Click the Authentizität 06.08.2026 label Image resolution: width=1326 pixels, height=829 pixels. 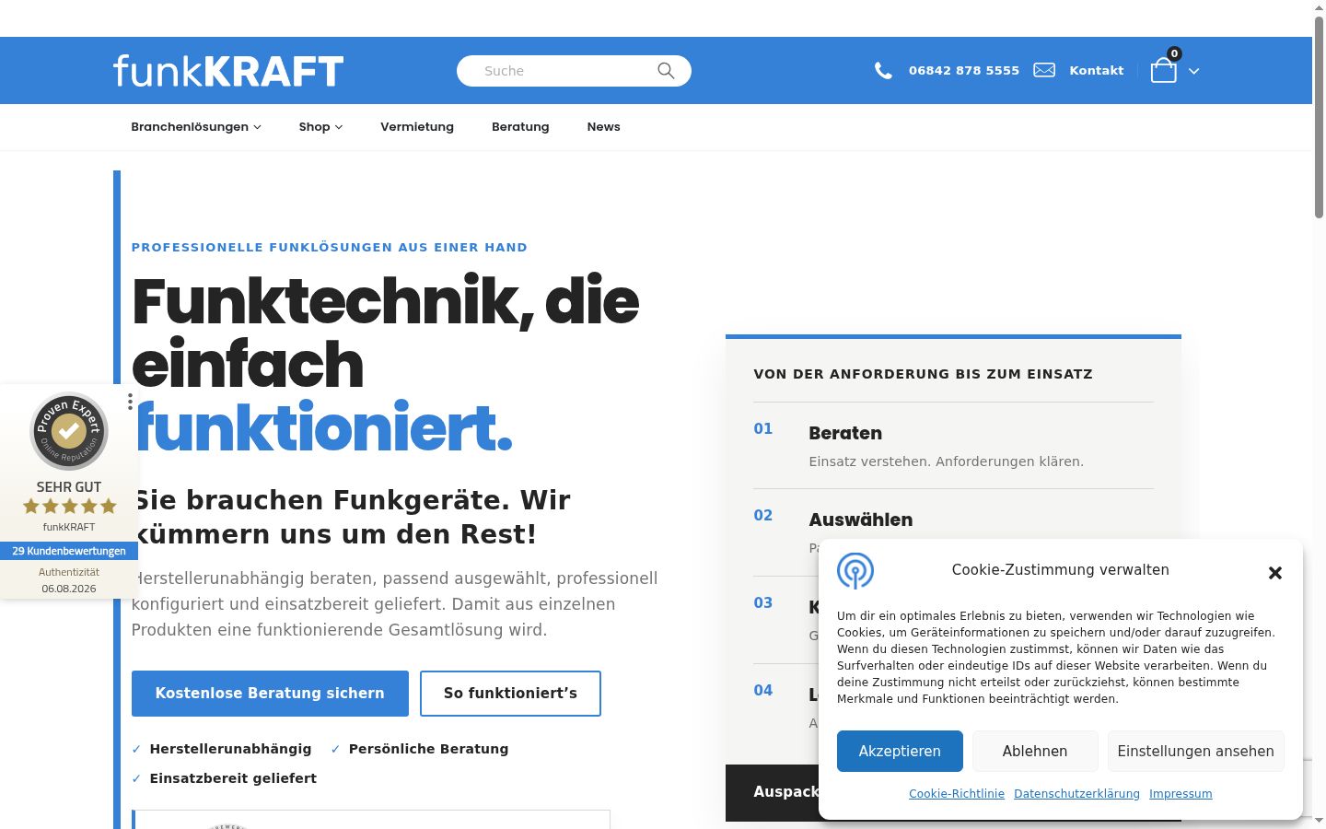tap(69, 580)
